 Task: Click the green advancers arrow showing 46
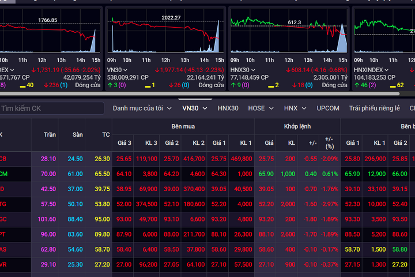tap(356, 85)
